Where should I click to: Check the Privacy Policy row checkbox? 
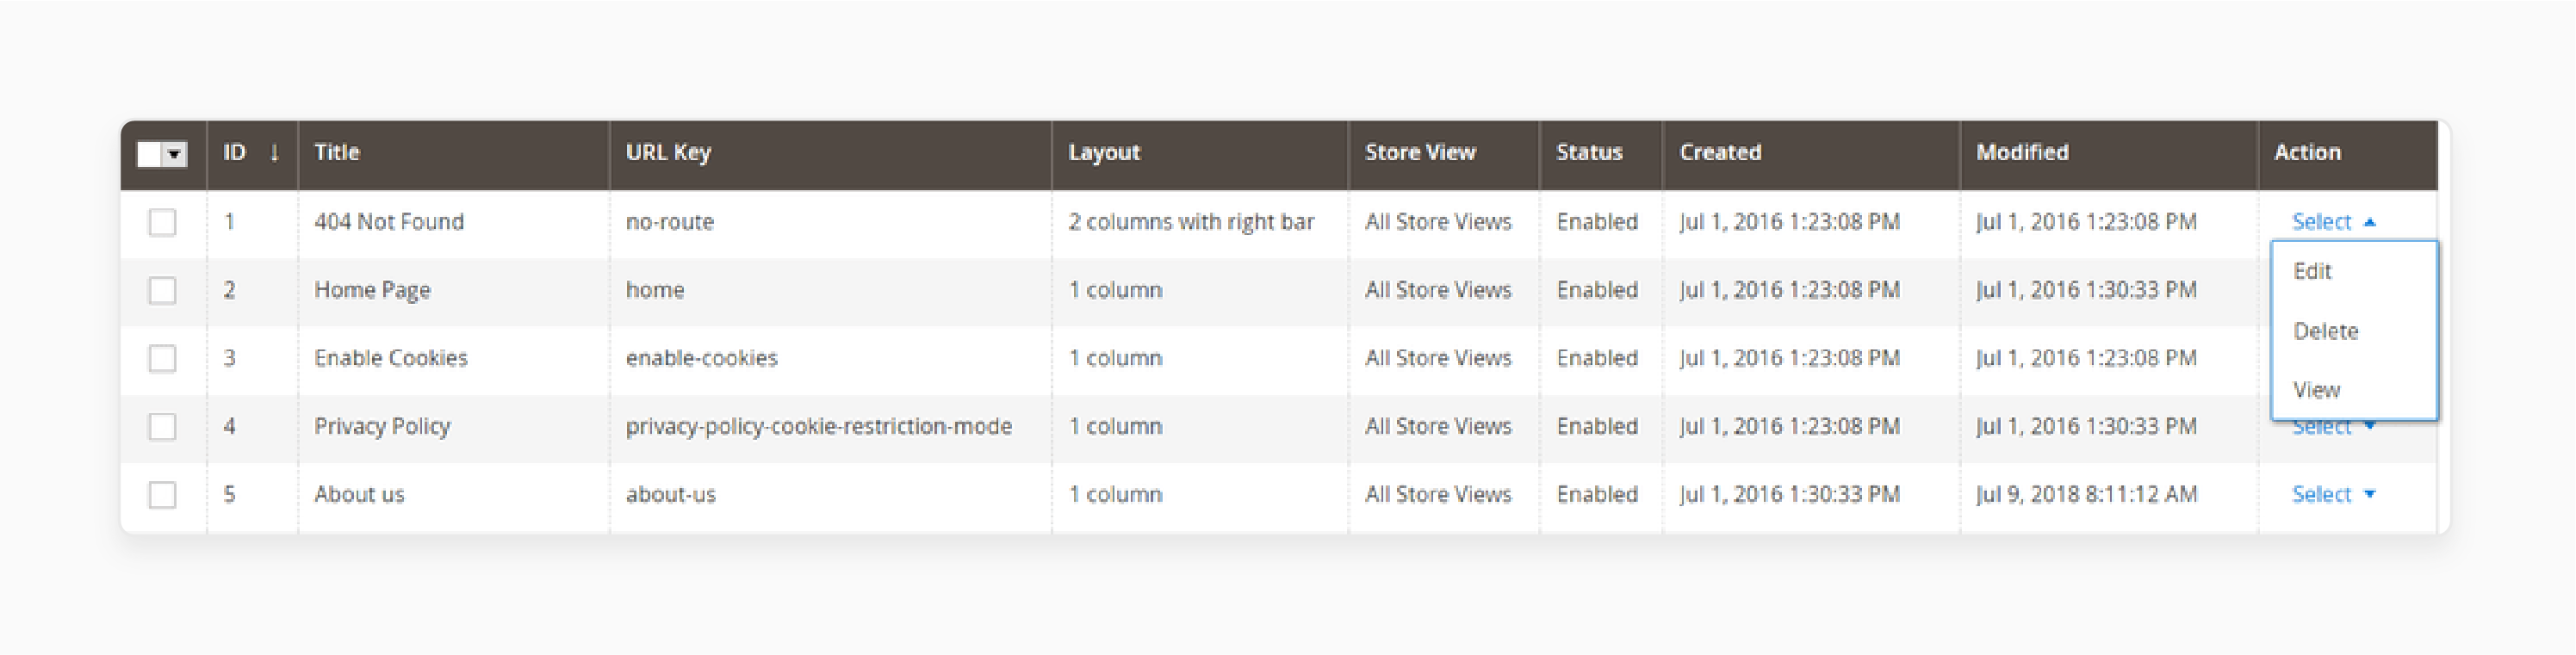click(162, 426)
